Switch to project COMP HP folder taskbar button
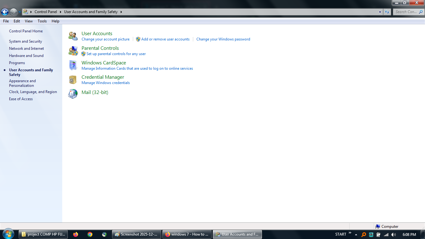This screenshot has height=239, width=425. [x=43, y=234]
